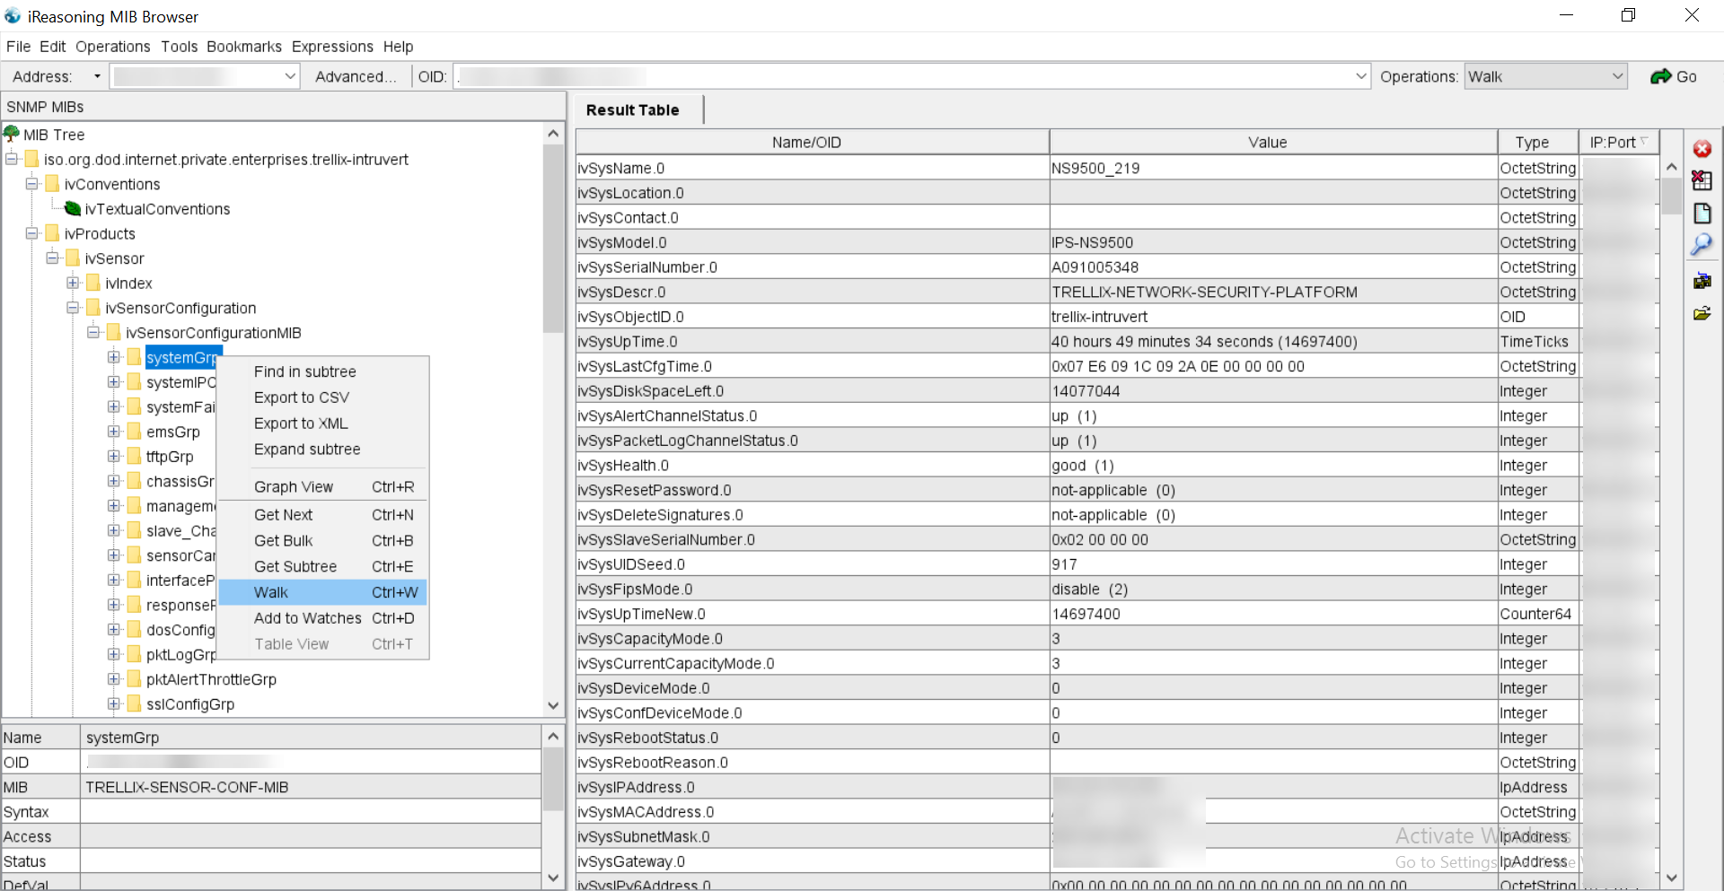The width and height of the screenshot is (1724, 891).
Task: Open the Address combo box dropdown
Action: [x=290, y=76]
